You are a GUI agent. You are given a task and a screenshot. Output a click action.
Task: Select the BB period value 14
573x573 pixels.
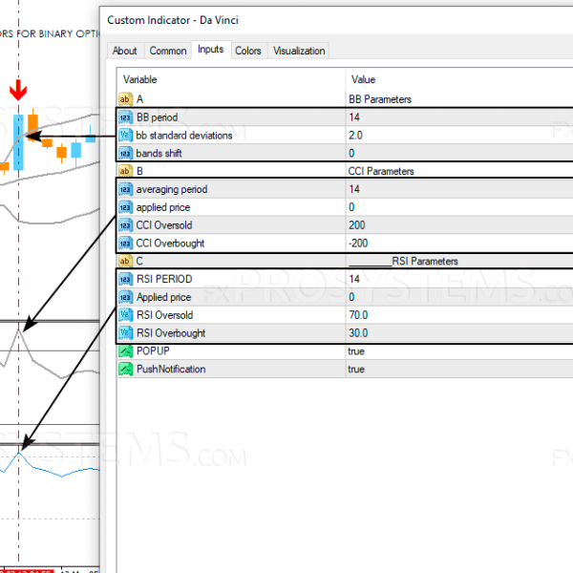(354, 117)
